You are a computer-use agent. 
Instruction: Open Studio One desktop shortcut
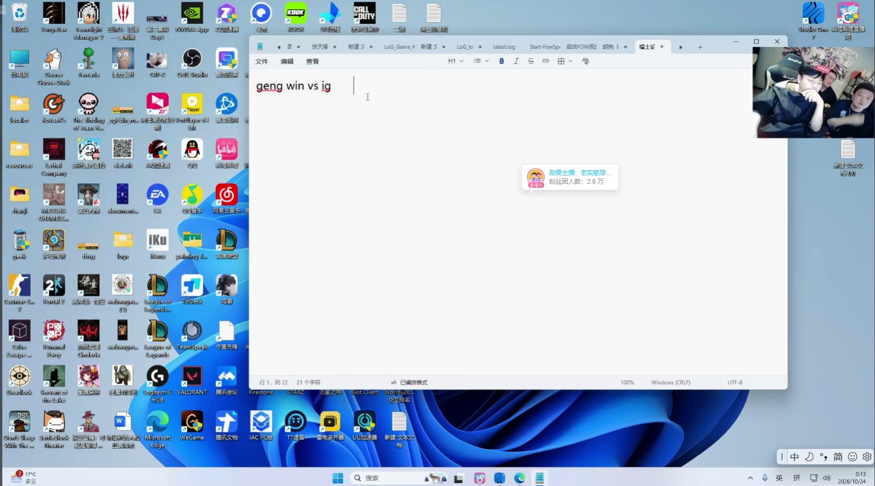(813, 21)
